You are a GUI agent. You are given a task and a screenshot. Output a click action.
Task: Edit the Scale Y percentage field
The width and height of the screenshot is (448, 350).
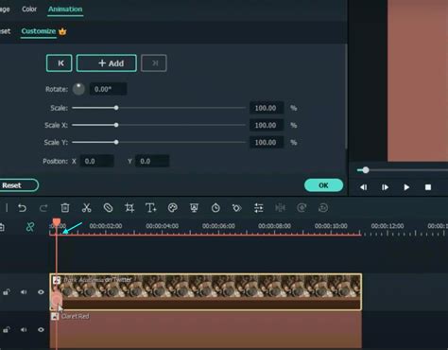click(x=267, y=142)
